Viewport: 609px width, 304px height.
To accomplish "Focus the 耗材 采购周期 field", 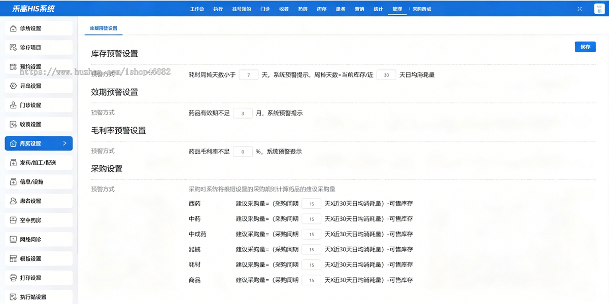I will (x=311, y=264).
